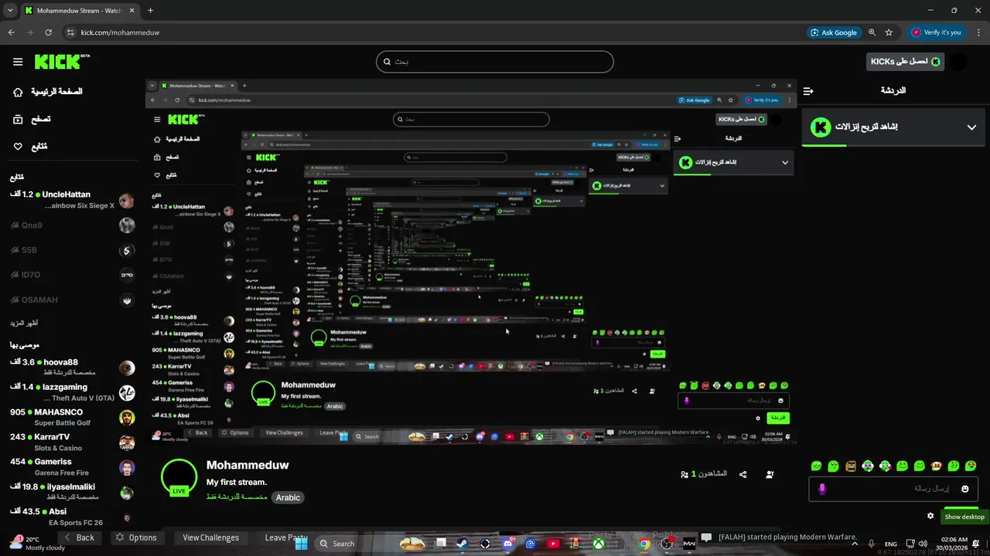Click the Arabic language tag
The image size is (990, 556).
[288, 497]
